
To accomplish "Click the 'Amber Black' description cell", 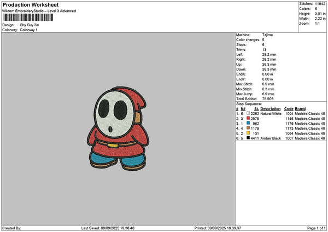I will pyautogui.click(x=271, y=138).
